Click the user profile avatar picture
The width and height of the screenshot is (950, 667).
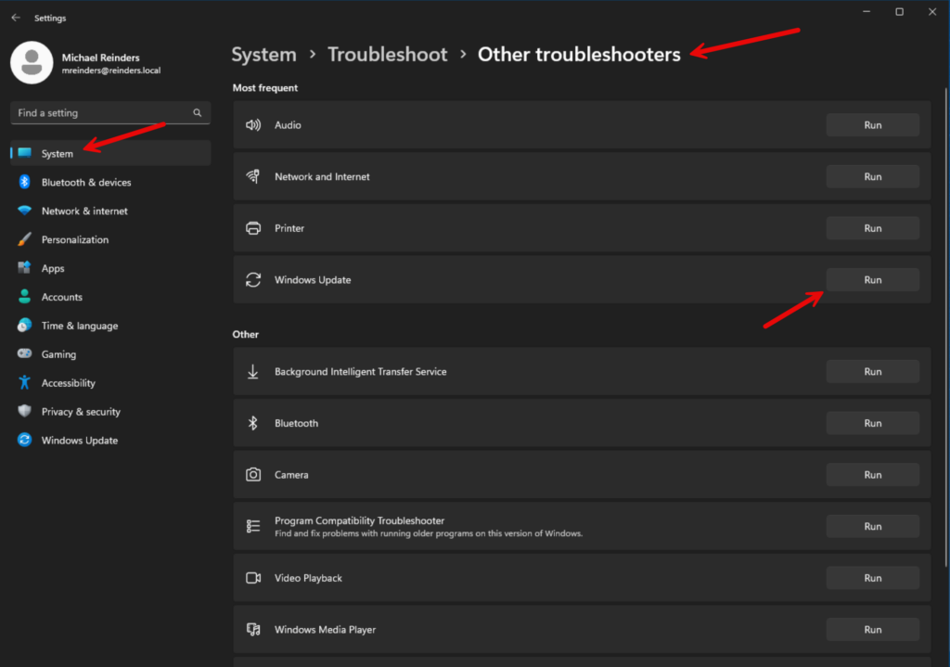tap(32, 62)
